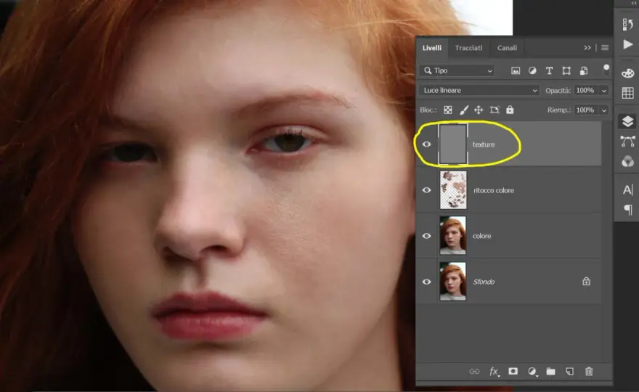Click the texture layer name
The width and height of the screenshot is (639, 392).
(484, 144)
